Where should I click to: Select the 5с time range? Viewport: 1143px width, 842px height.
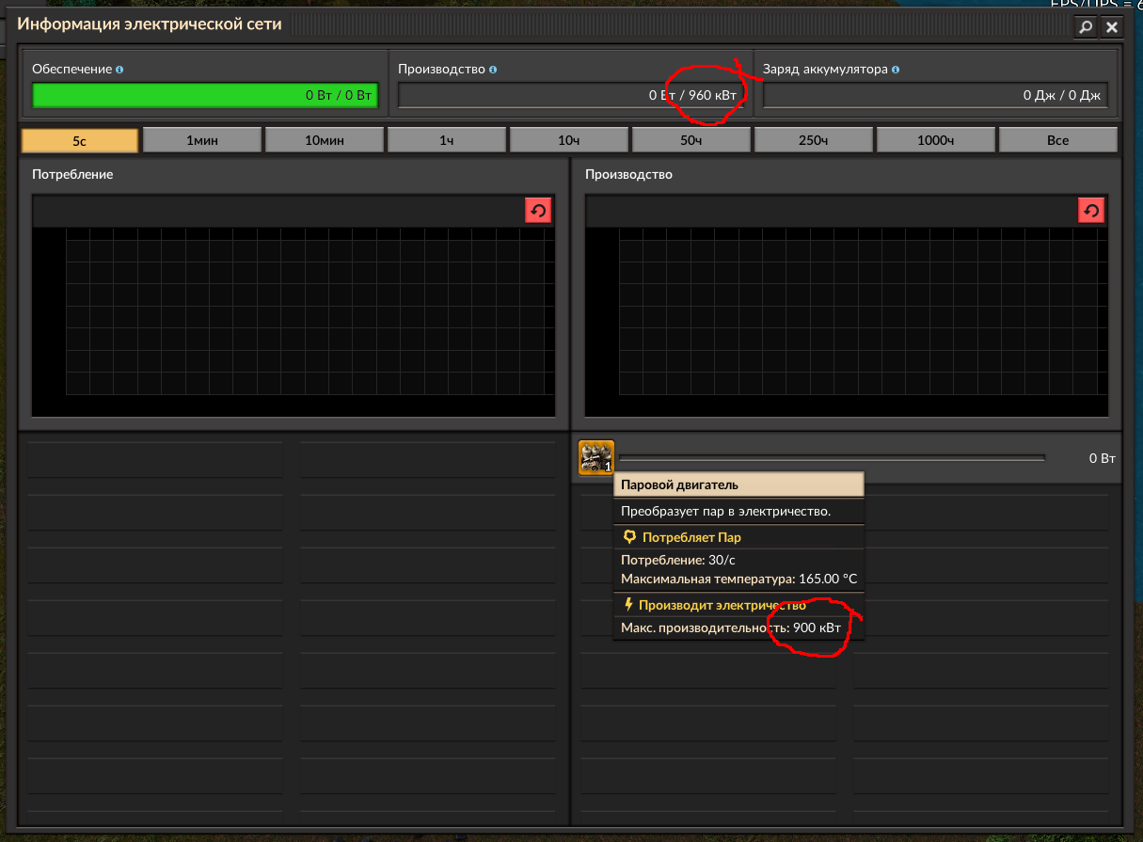pyautogui.click(x=80, y=139)
